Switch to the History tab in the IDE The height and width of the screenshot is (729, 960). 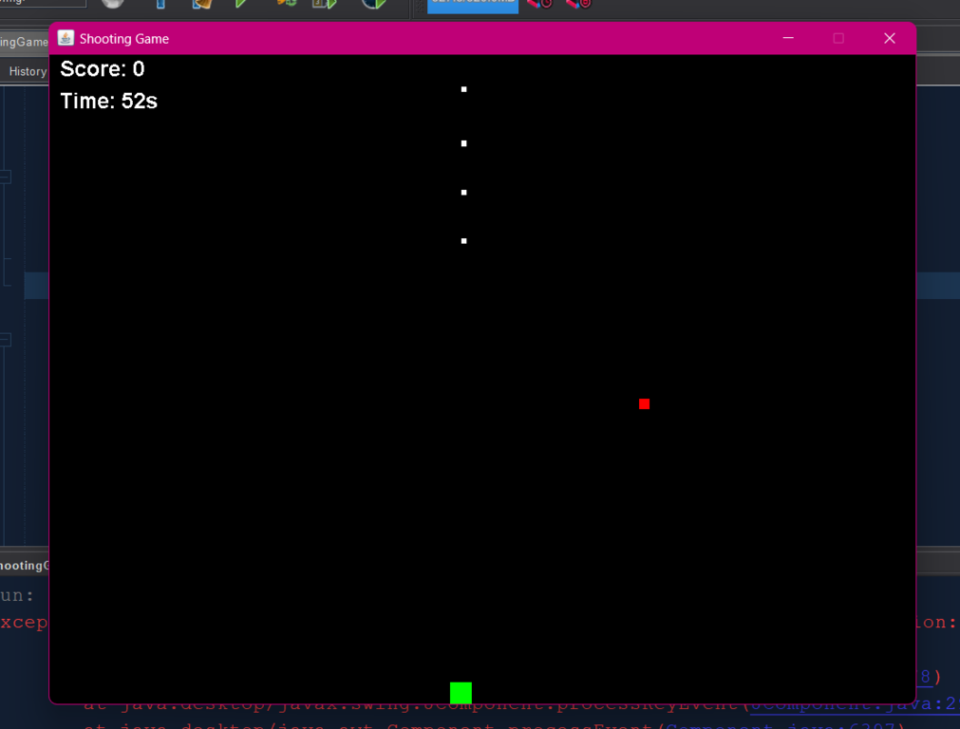[28, 71]
